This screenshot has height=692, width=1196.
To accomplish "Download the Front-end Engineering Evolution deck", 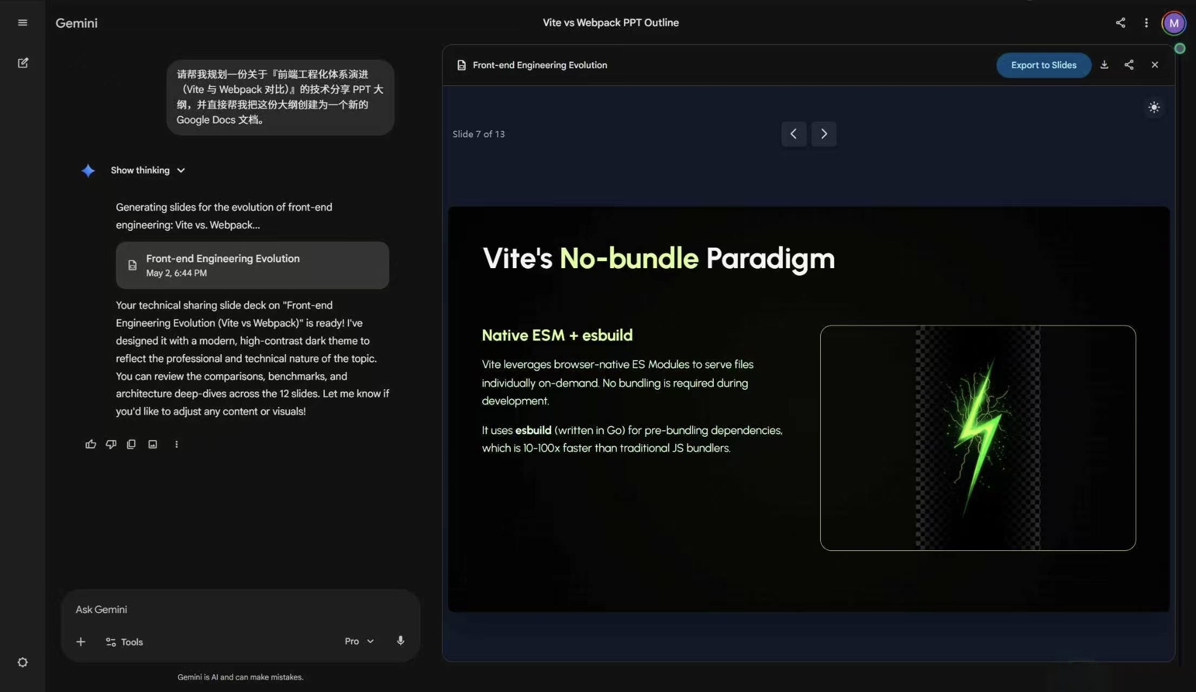I will [1104, 65].
